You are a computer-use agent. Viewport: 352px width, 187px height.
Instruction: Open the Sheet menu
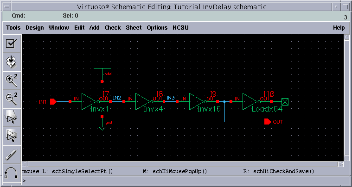(x=134, y=28)
